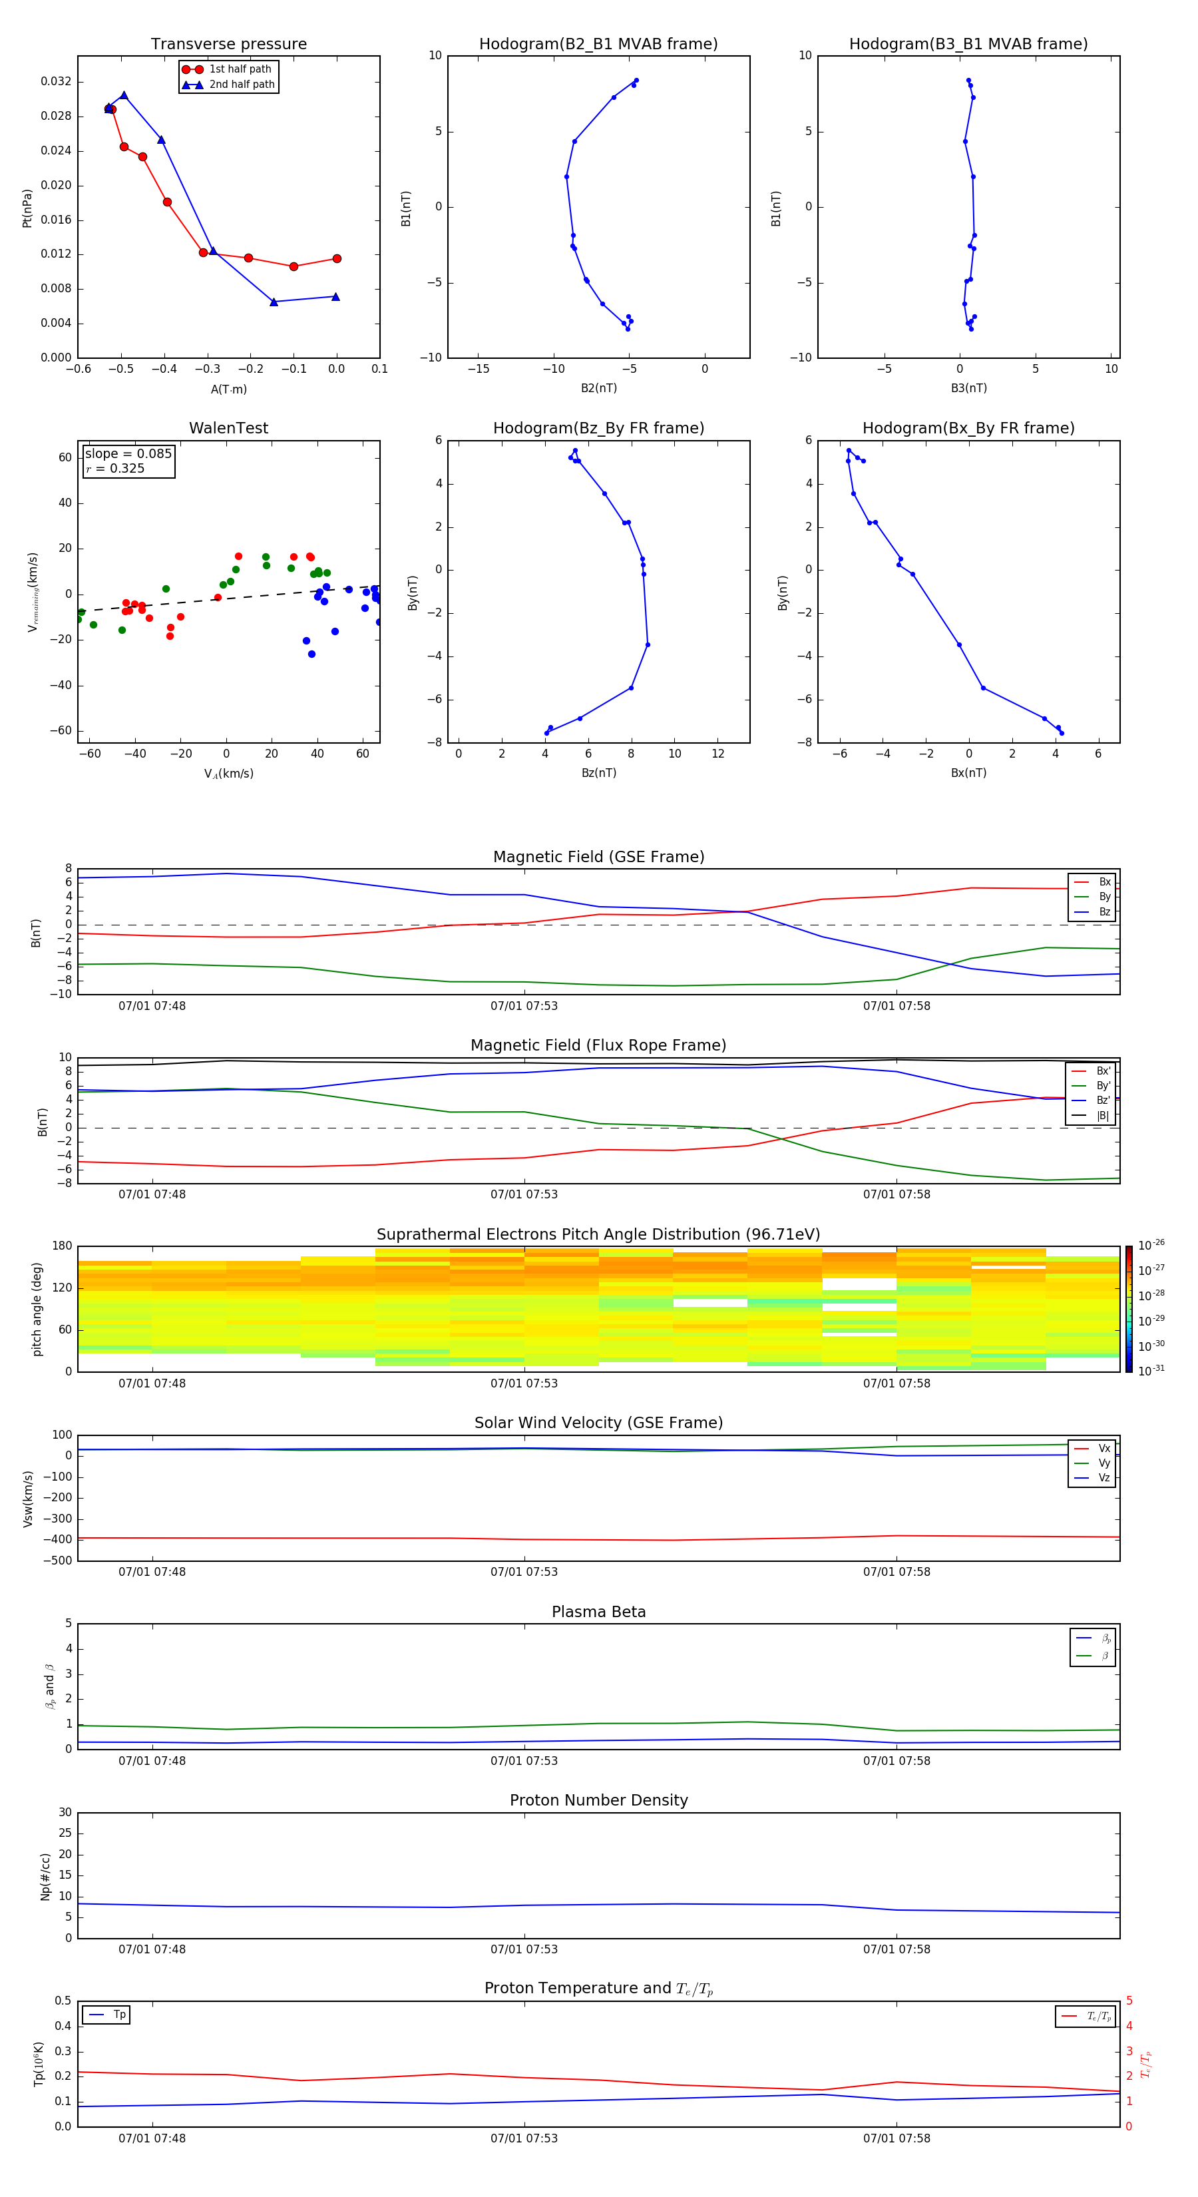
Task: Click the 'B2(nT)' x-axis label
Action: [x=598, y=388]
